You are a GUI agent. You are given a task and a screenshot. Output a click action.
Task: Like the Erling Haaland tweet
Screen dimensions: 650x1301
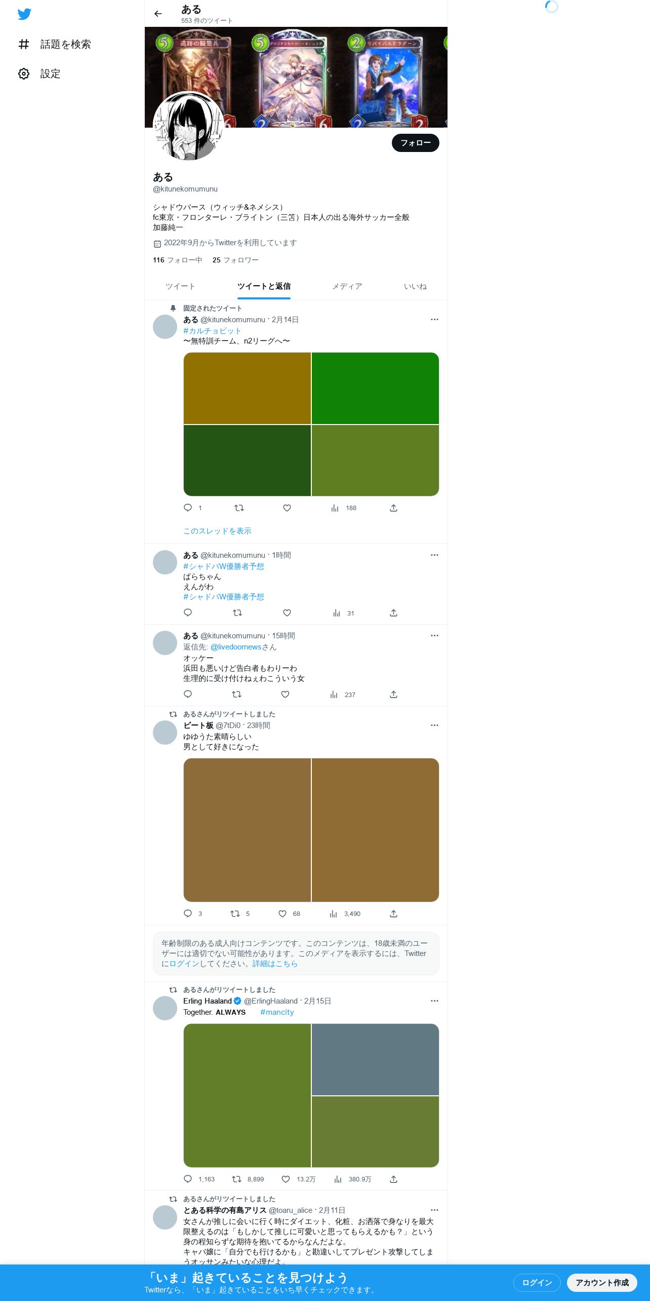point(286,1179)
